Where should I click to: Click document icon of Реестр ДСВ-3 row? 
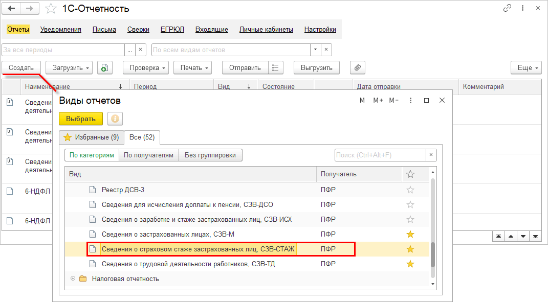point(93,190)
